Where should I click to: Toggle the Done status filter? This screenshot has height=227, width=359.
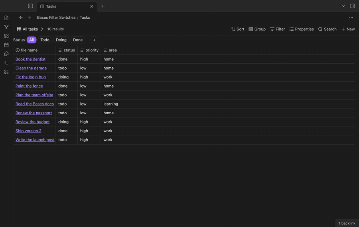pyautogui.click(x=78, y=40)
